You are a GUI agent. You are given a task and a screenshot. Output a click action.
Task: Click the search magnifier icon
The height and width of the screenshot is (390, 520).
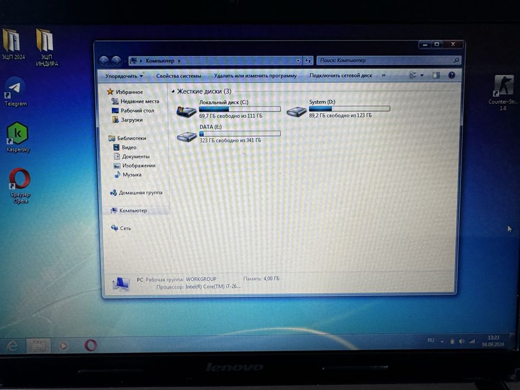click(456, 60)
